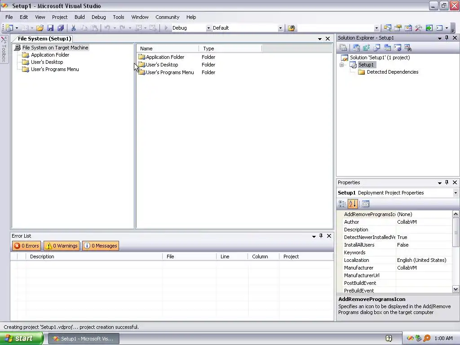
Task: Select User's Programs Menu in the left tree
Action: coord(55,69)
